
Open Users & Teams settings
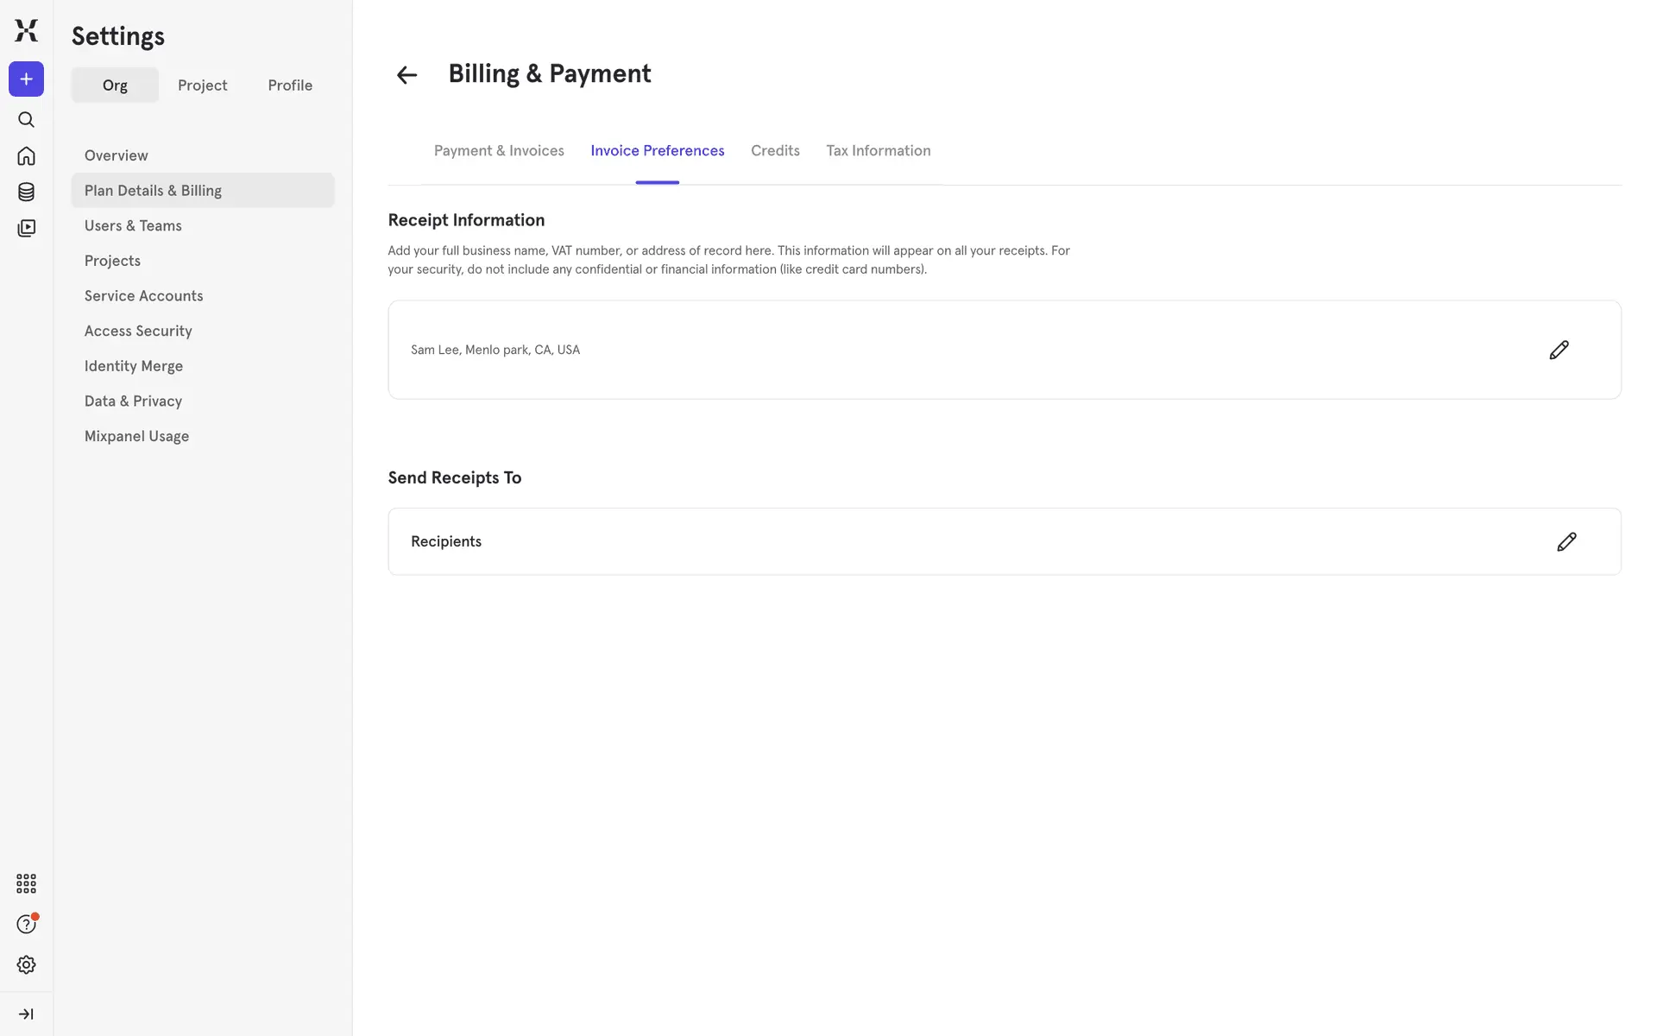click(x=133, y=225)
